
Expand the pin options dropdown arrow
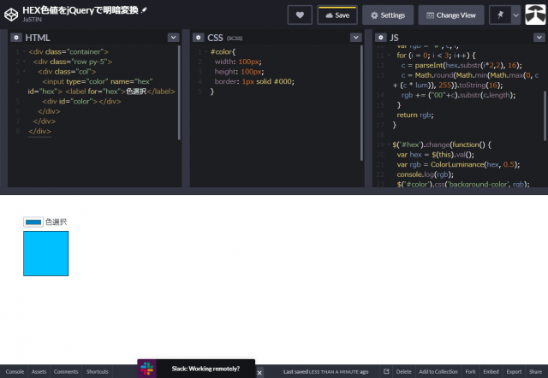[515, 15]
